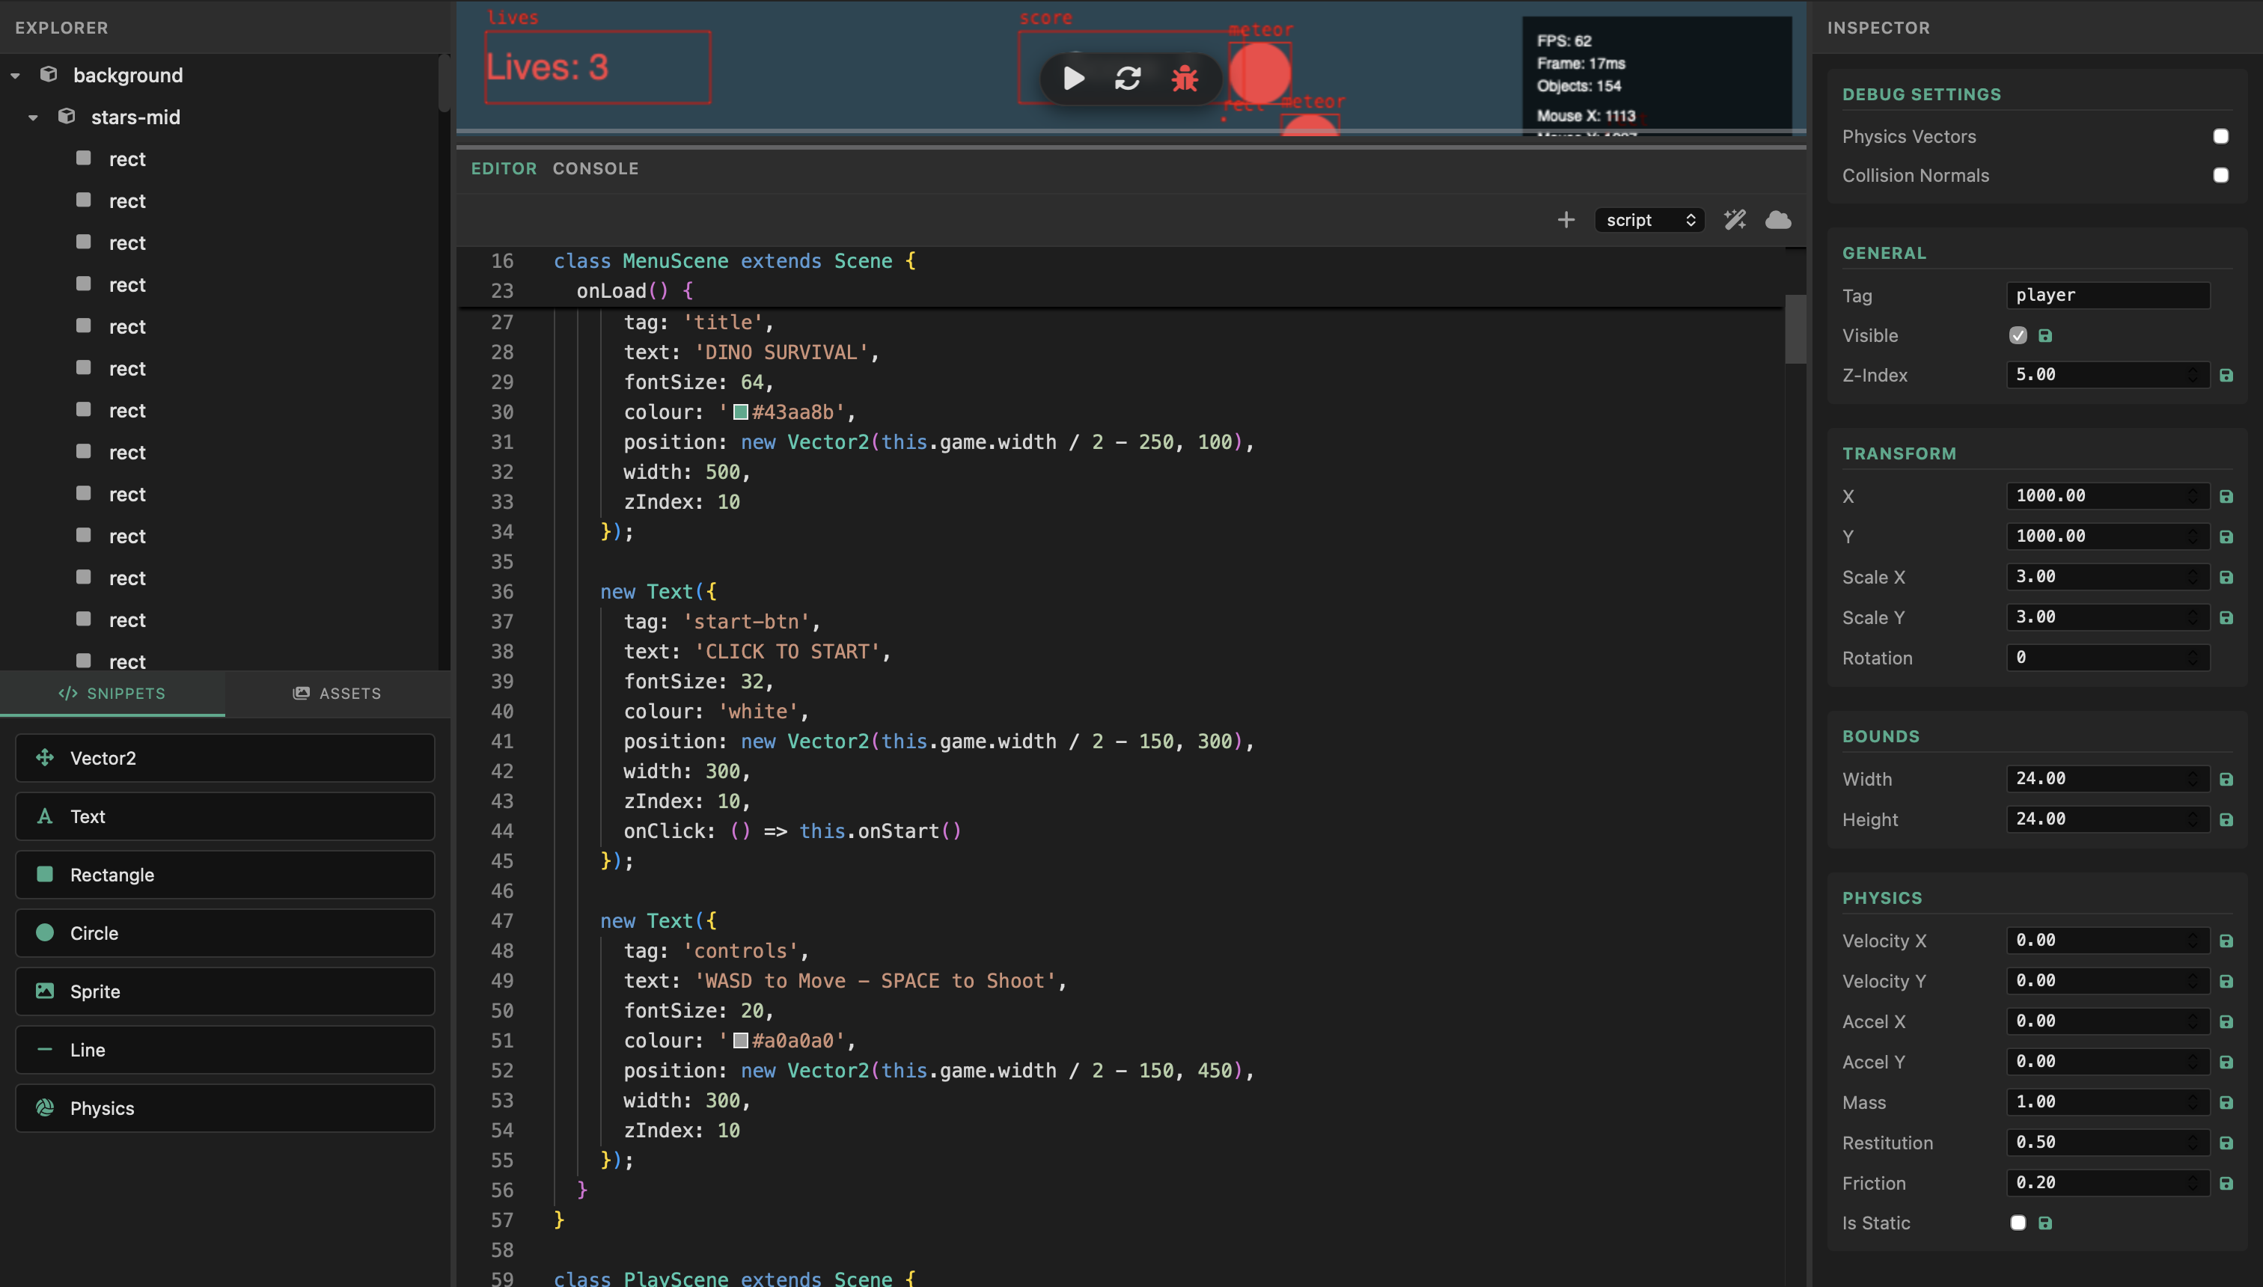Select the stars-mid object in Explorer
The image size is (2263, 1287).
tap(135, 117)
